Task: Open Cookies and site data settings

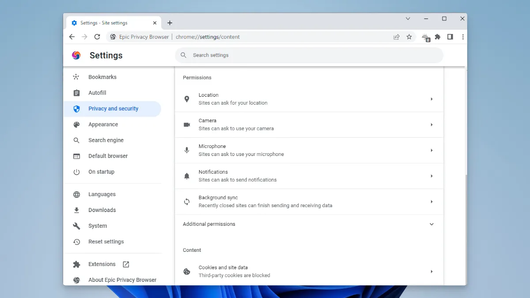Action: [309, 271]
